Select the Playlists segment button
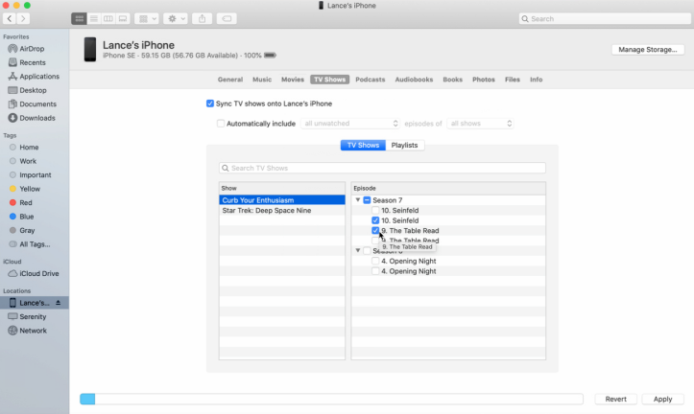 (x=404, y=145)
